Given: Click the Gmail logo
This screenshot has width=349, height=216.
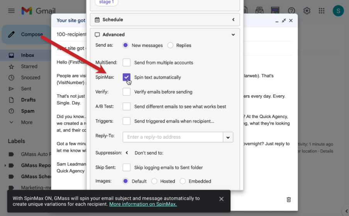Looking at the screenshot, I should [38, 11].
